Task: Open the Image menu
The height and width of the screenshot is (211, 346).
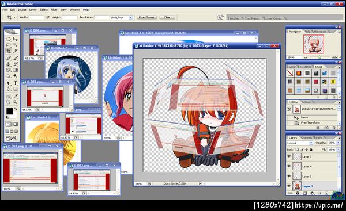Action: click(22, 10)
